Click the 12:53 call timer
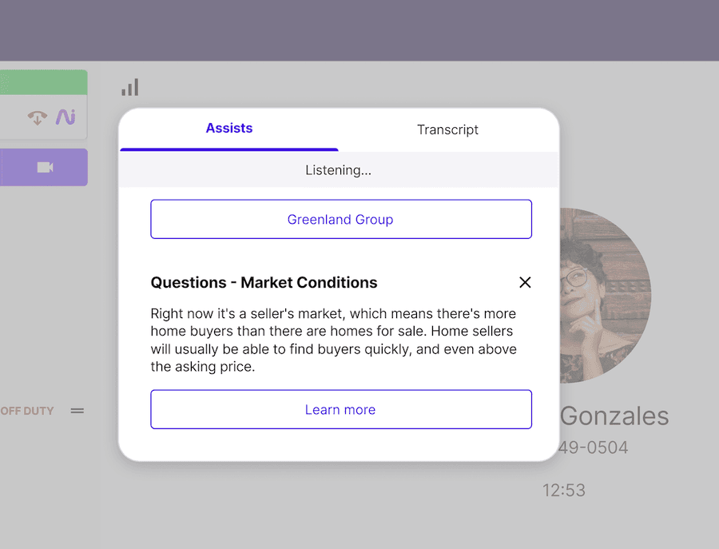Viewport: 719px width, 549px height. point(564,490)
